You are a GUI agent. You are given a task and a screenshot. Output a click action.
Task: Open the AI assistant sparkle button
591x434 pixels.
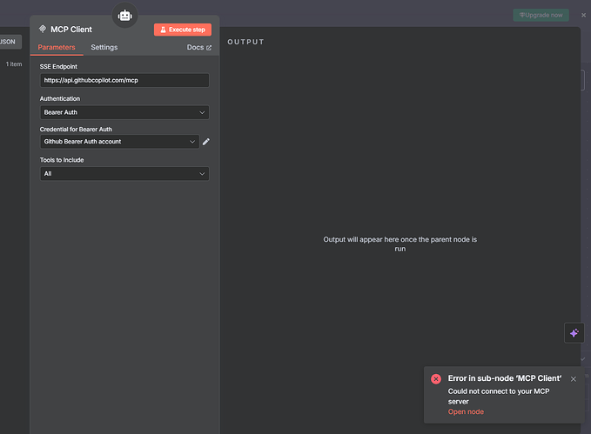coord(574,333)
